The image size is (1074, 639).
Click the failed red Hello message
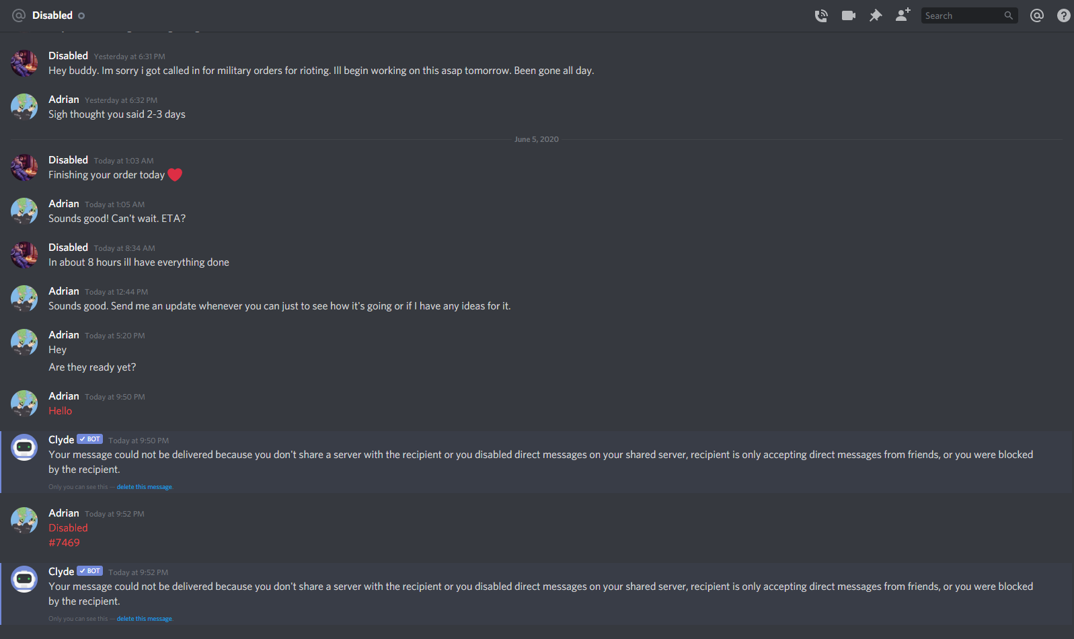point(60,411)
